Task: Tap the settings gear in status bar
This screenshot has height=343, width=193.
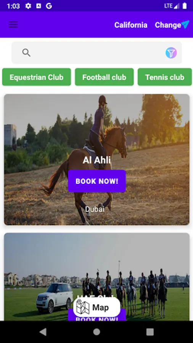Action: click(28, 6)
